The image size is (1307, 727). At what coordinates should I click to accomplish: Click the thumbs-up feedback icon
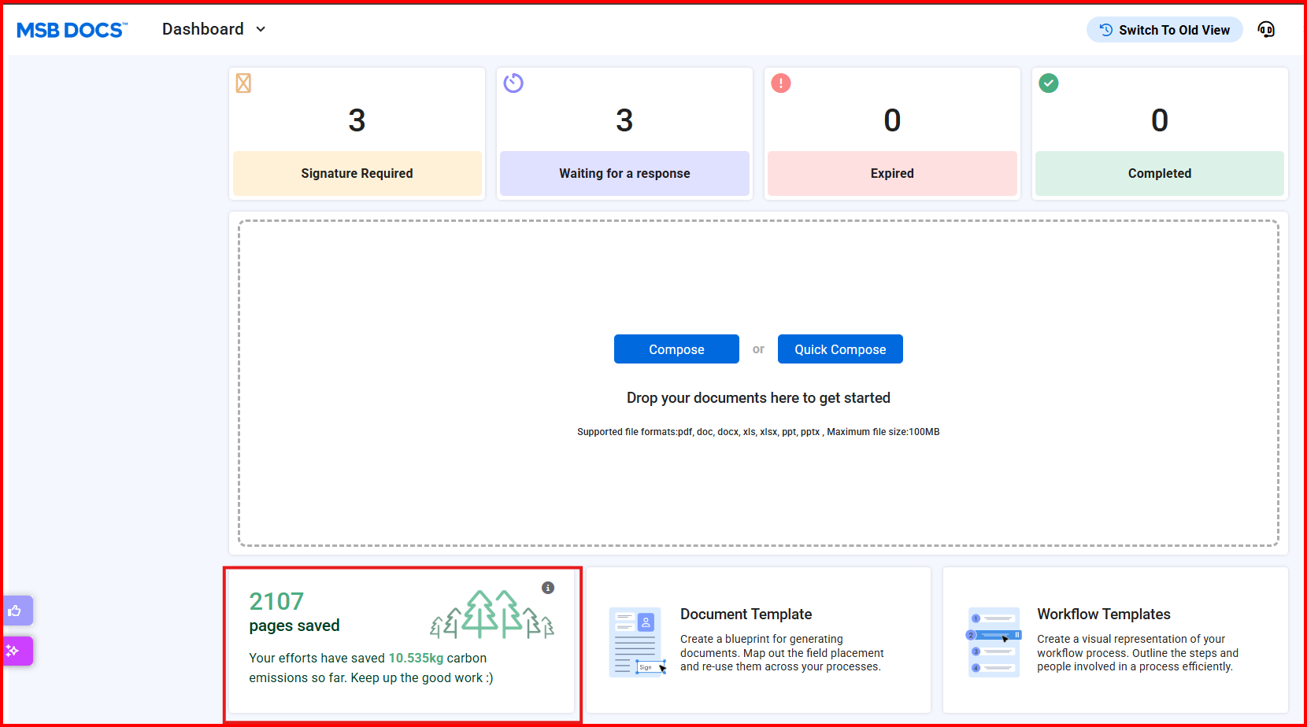pos(15,611)
